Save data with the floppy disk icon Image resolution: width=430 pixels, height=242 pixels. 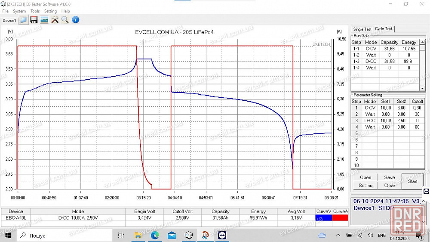tap(34, 20)
